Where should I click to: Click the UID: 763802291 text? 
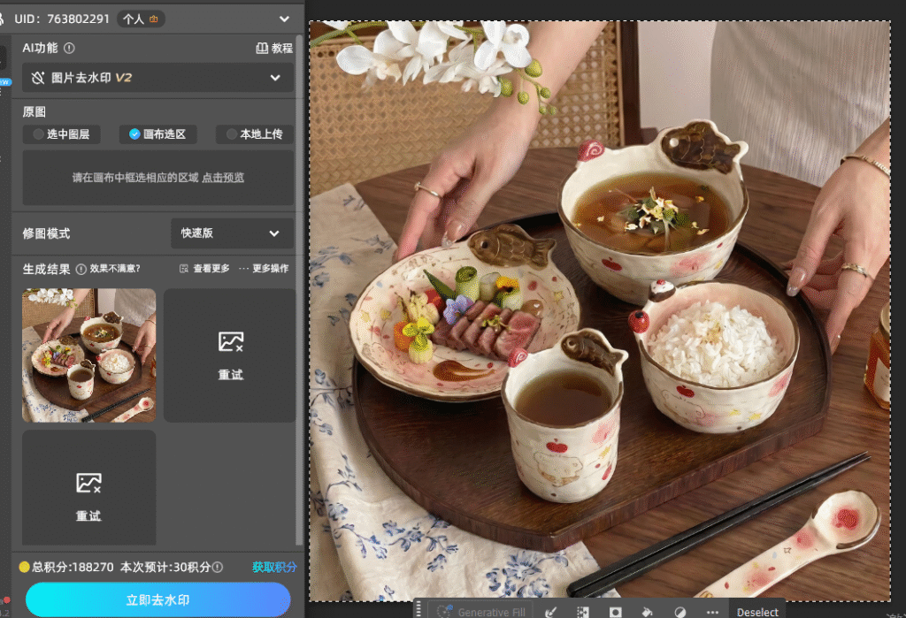tap(62, 19)
